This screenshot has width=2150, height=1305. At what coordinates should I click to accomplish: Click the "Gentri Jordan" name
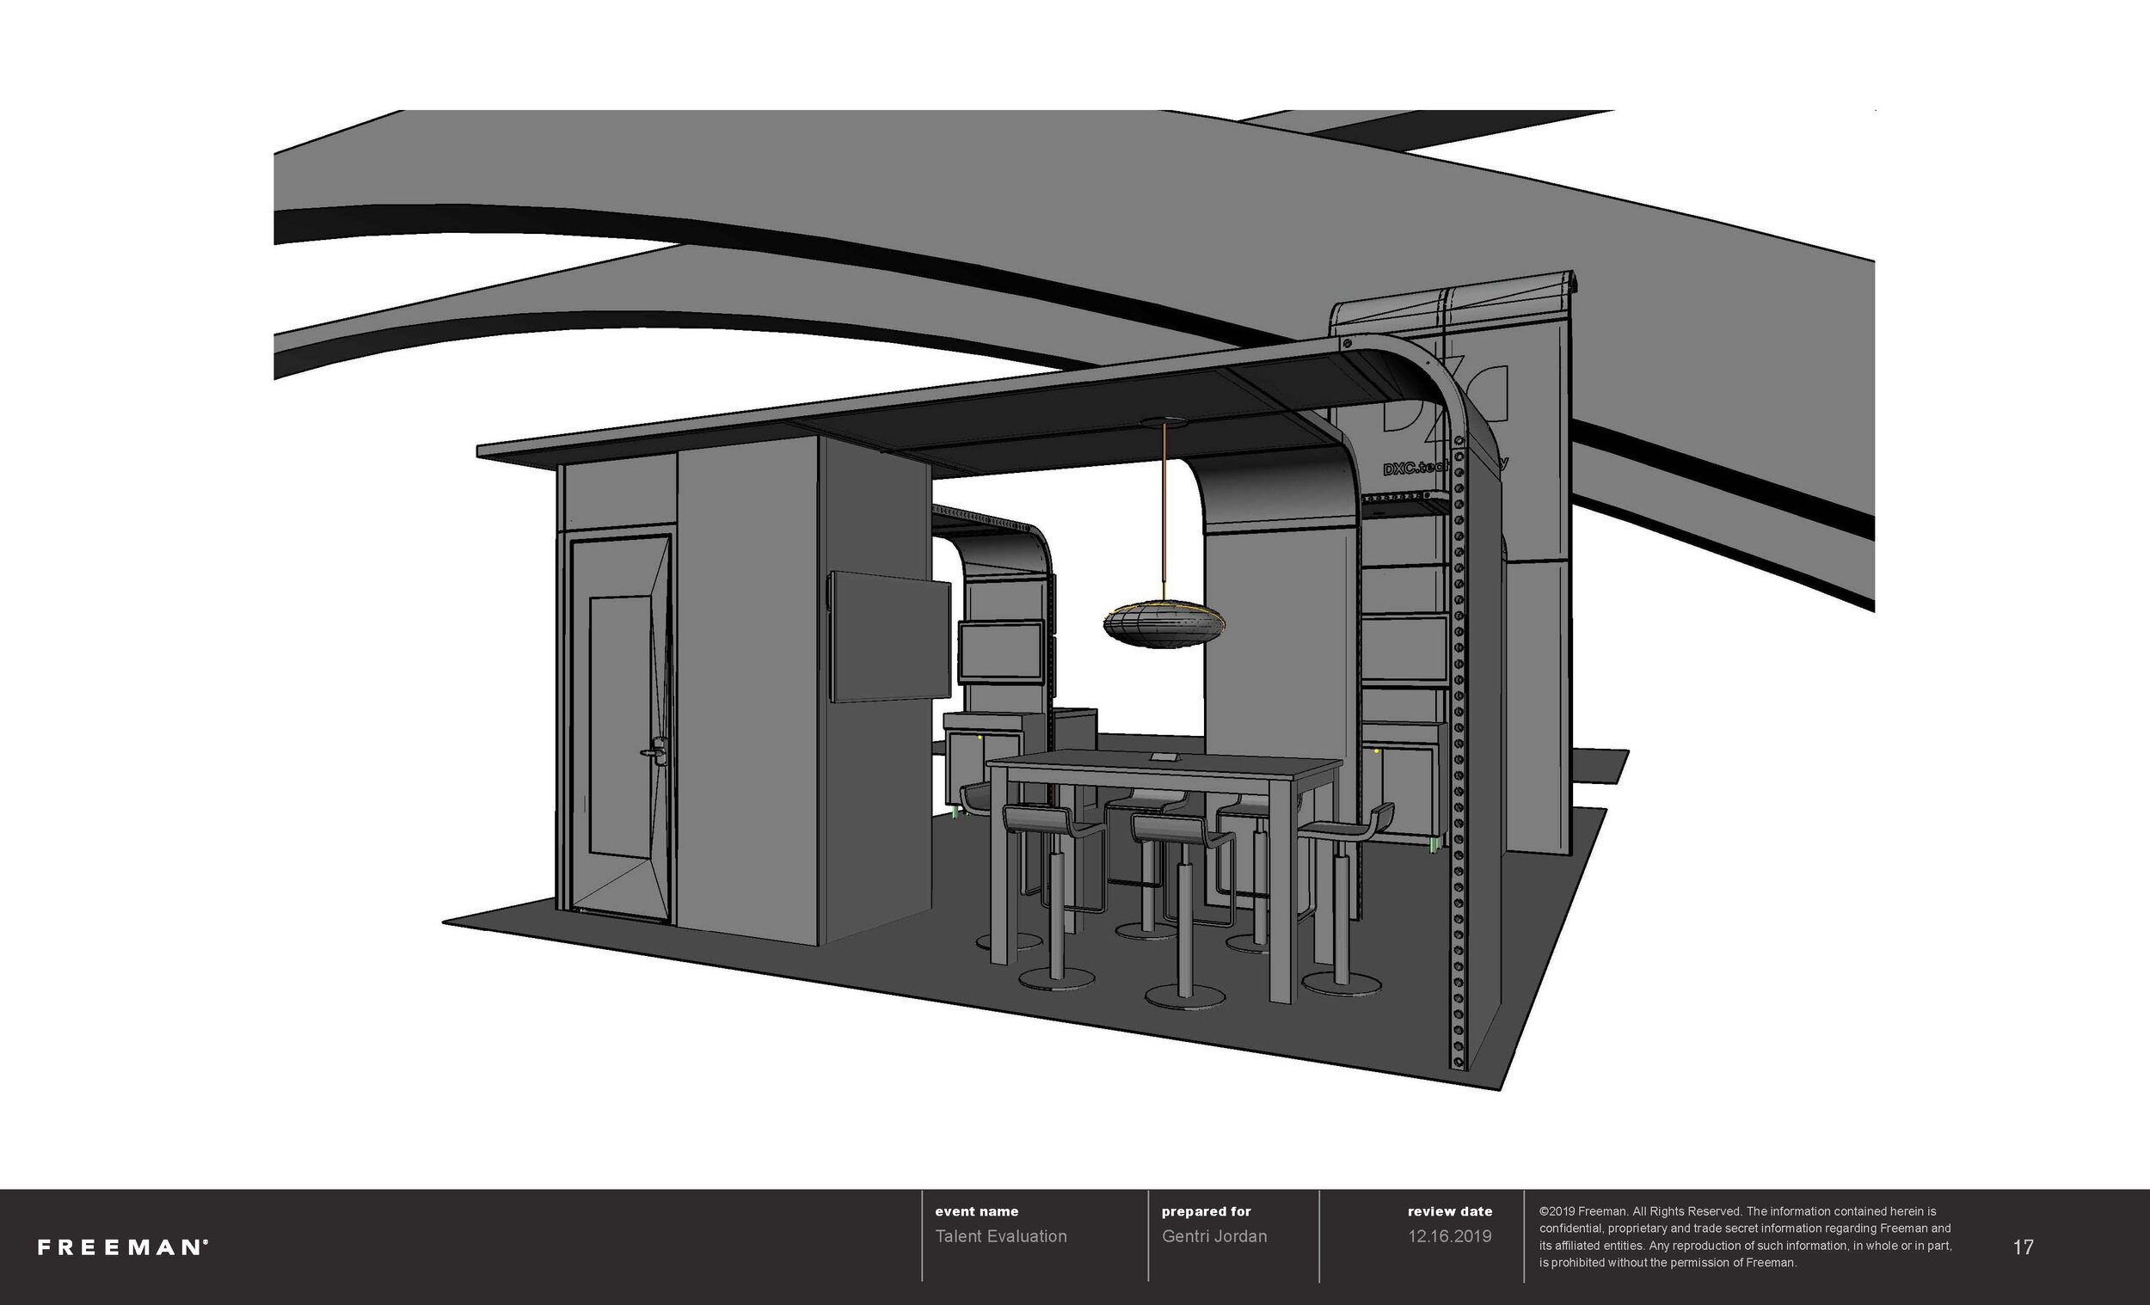[x=1213, y=1236]
